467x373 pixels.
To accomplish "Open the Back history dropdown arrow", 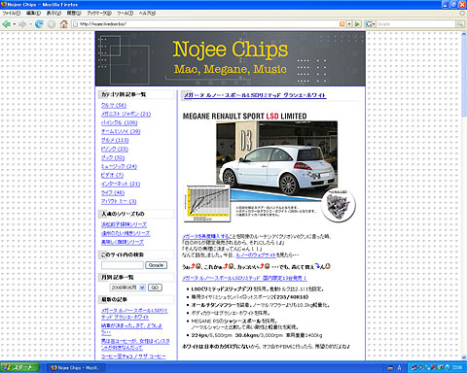I will point(15,24).
